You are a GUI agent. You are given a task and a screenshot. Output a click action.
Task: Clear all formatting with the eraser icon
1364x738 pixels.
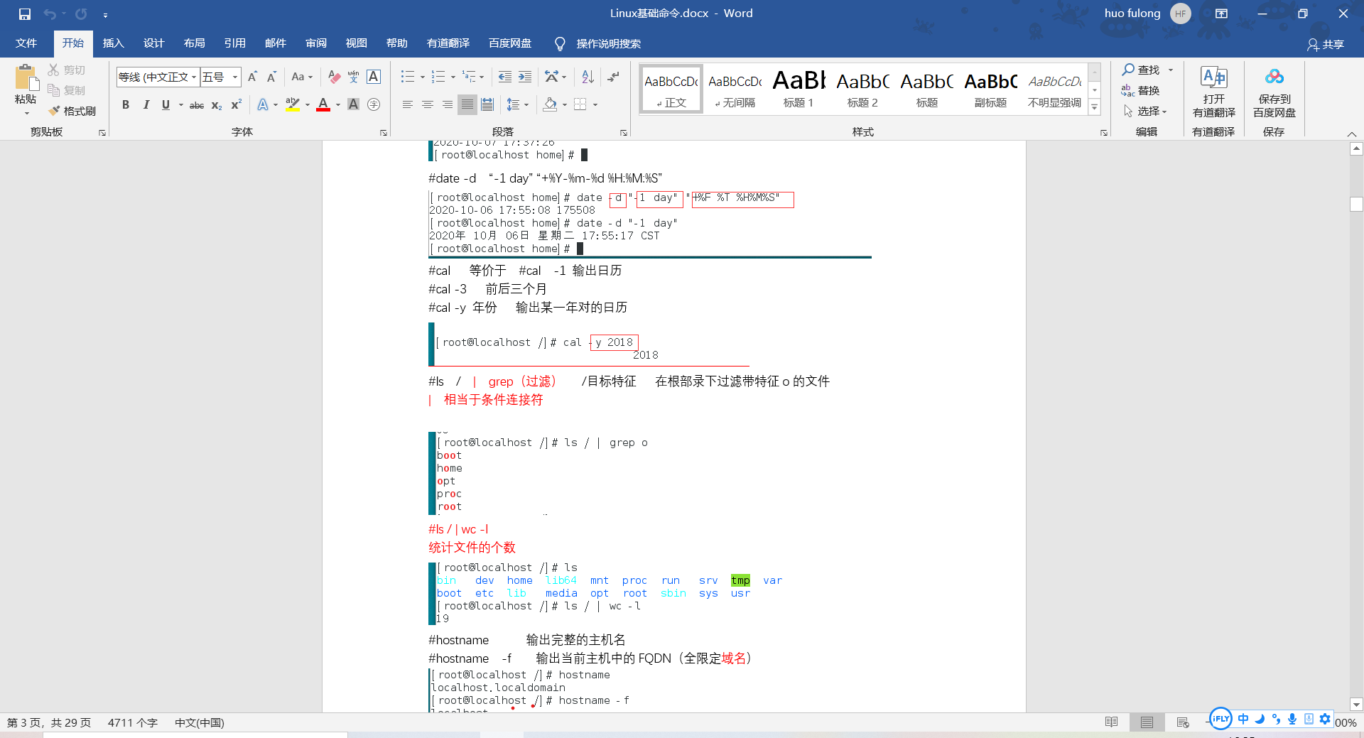(334, 77)
